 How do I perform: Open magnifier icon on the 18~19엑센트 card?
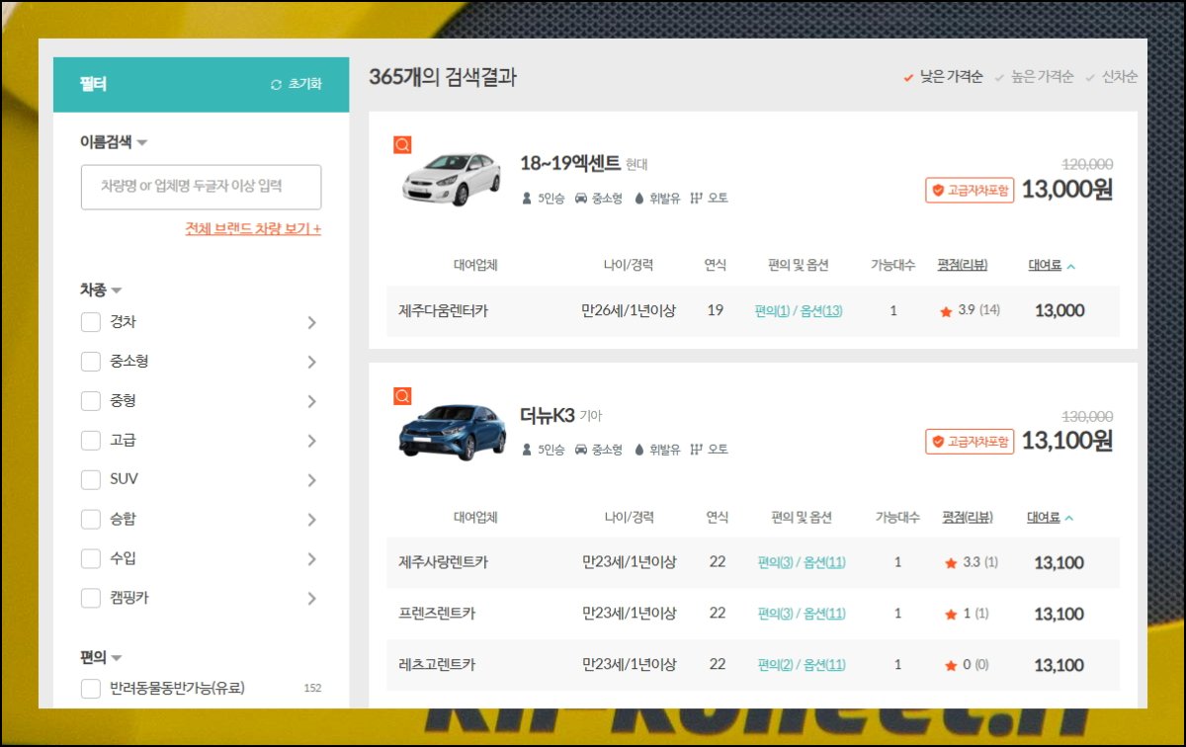pyautogui.click(x=401, y=144)
